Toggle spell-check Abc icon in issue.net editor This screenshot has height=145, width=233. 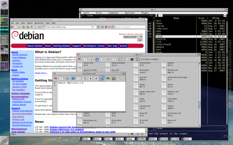coord(108,78)
